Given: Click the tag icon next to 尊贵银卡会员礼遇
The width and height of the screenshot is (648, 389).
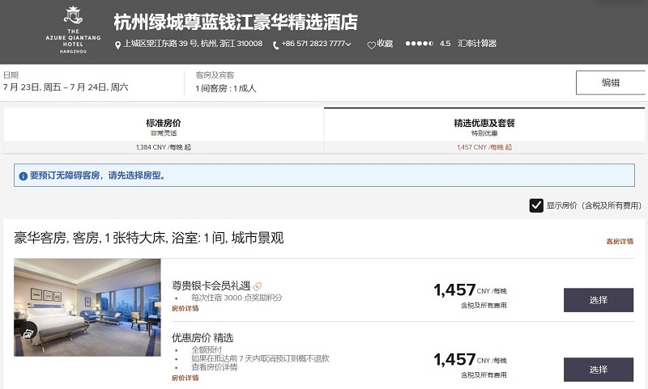Looking at the screenshot, I should [x=257, y=285].
